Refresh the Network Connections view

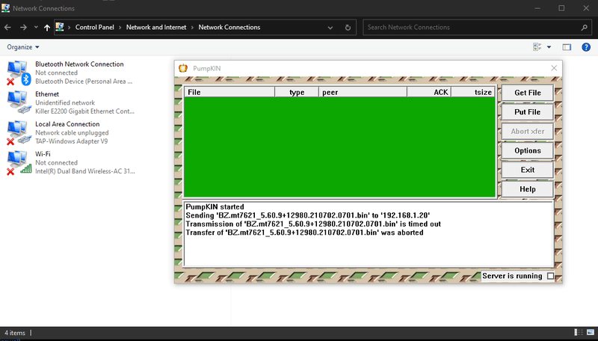[348, 28]
